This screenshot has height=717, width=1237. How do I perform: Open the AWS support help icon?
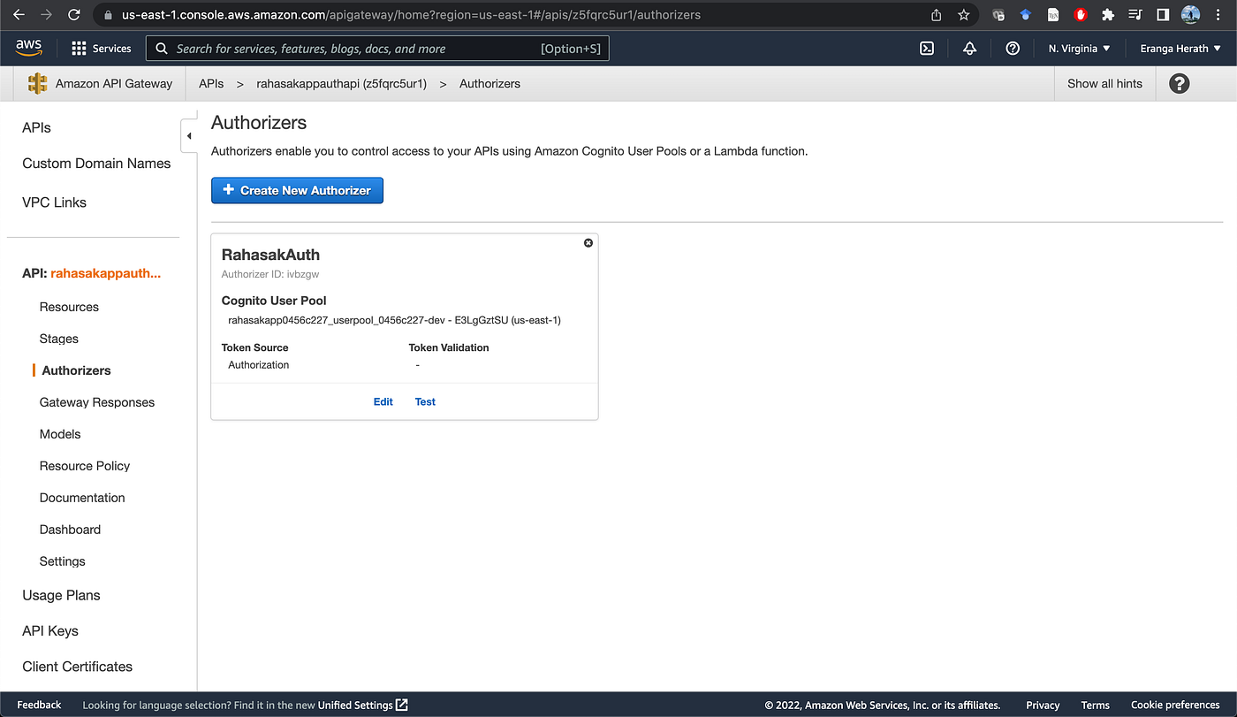coord(1013,49)
